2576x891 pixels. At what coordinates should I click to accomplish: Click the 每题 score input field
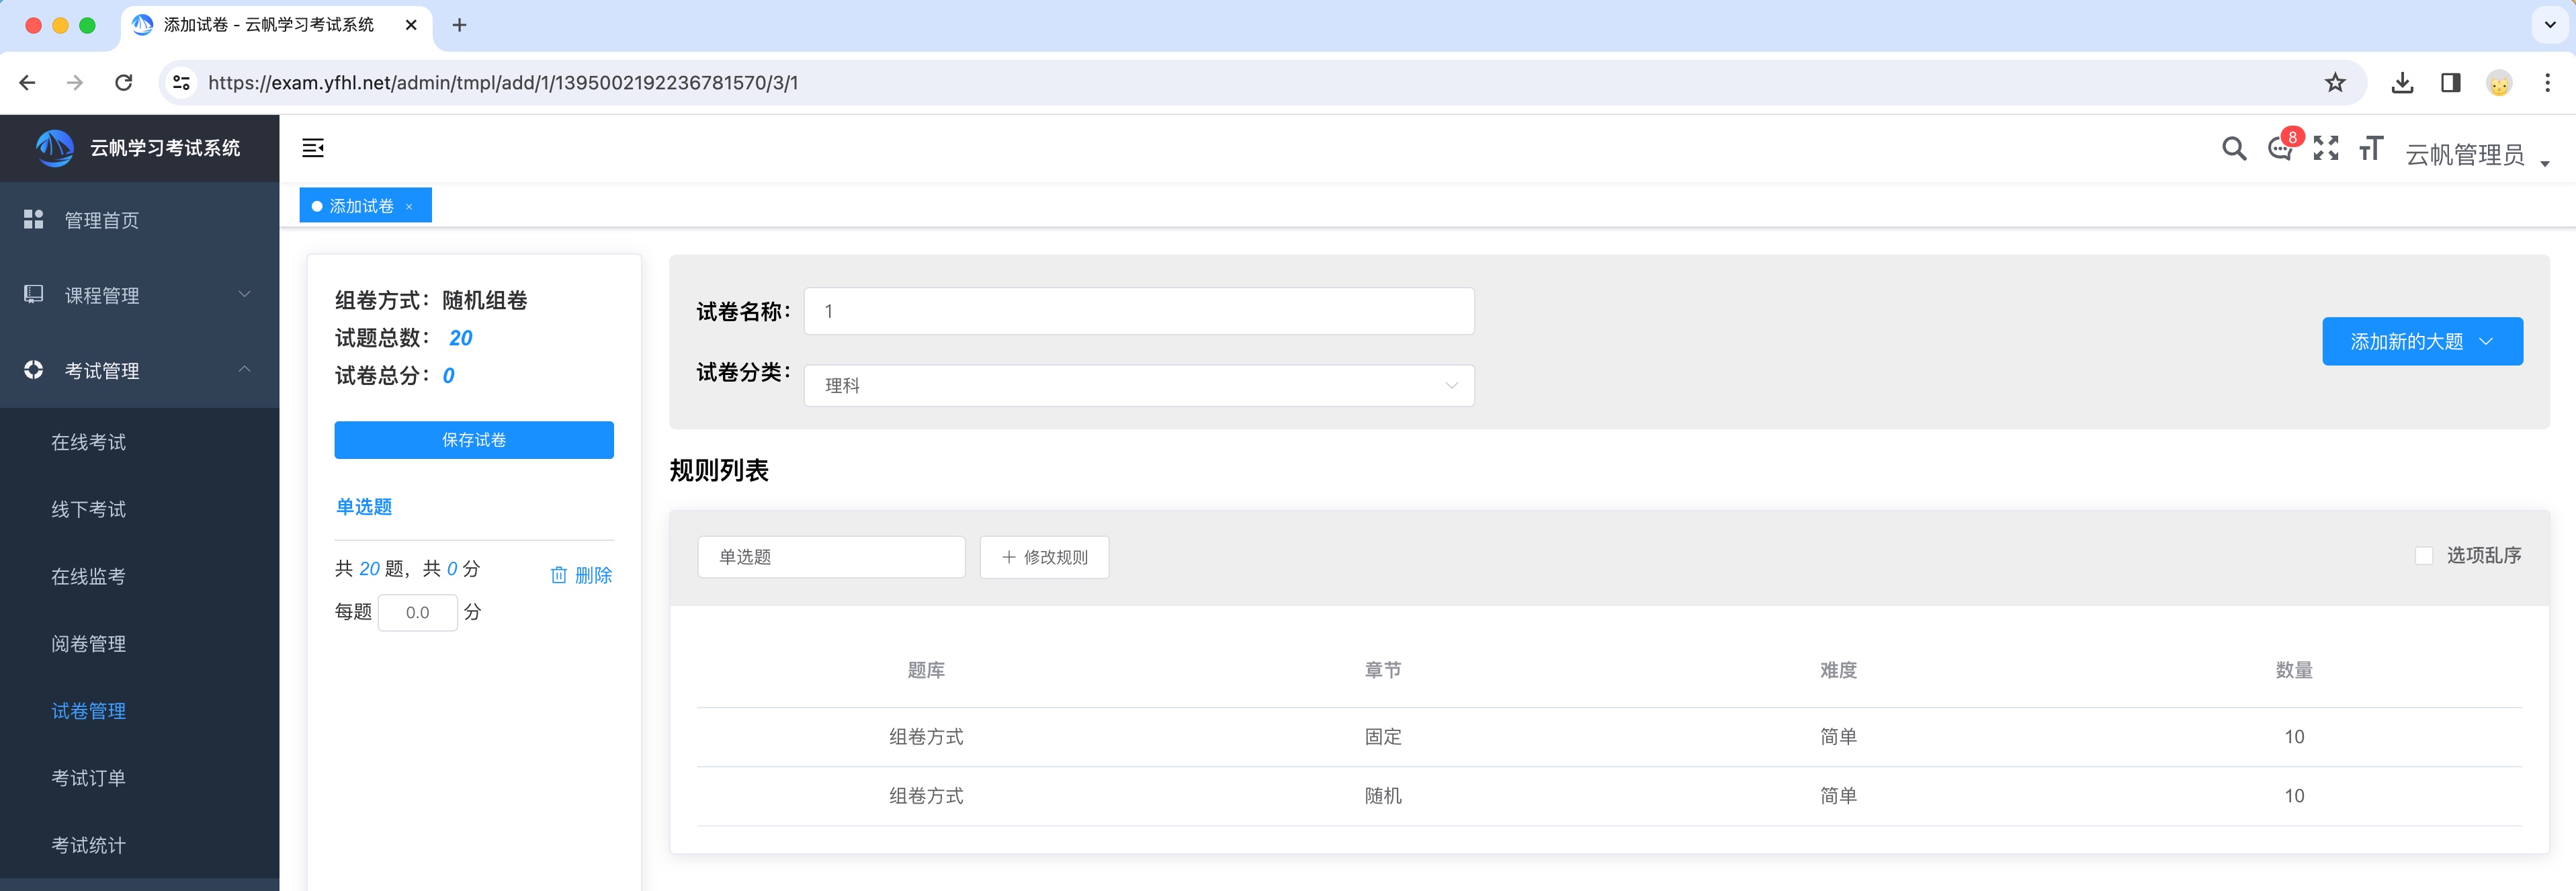tap(417, 612)
